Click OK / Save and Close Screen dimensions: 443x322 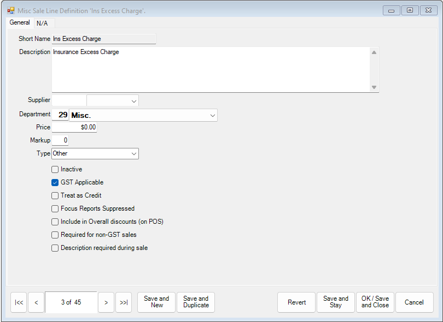pyautogui.click(x=375, y=302)
